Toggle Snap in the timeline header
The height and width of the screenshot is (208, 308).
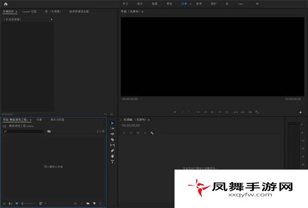(131, 133)
